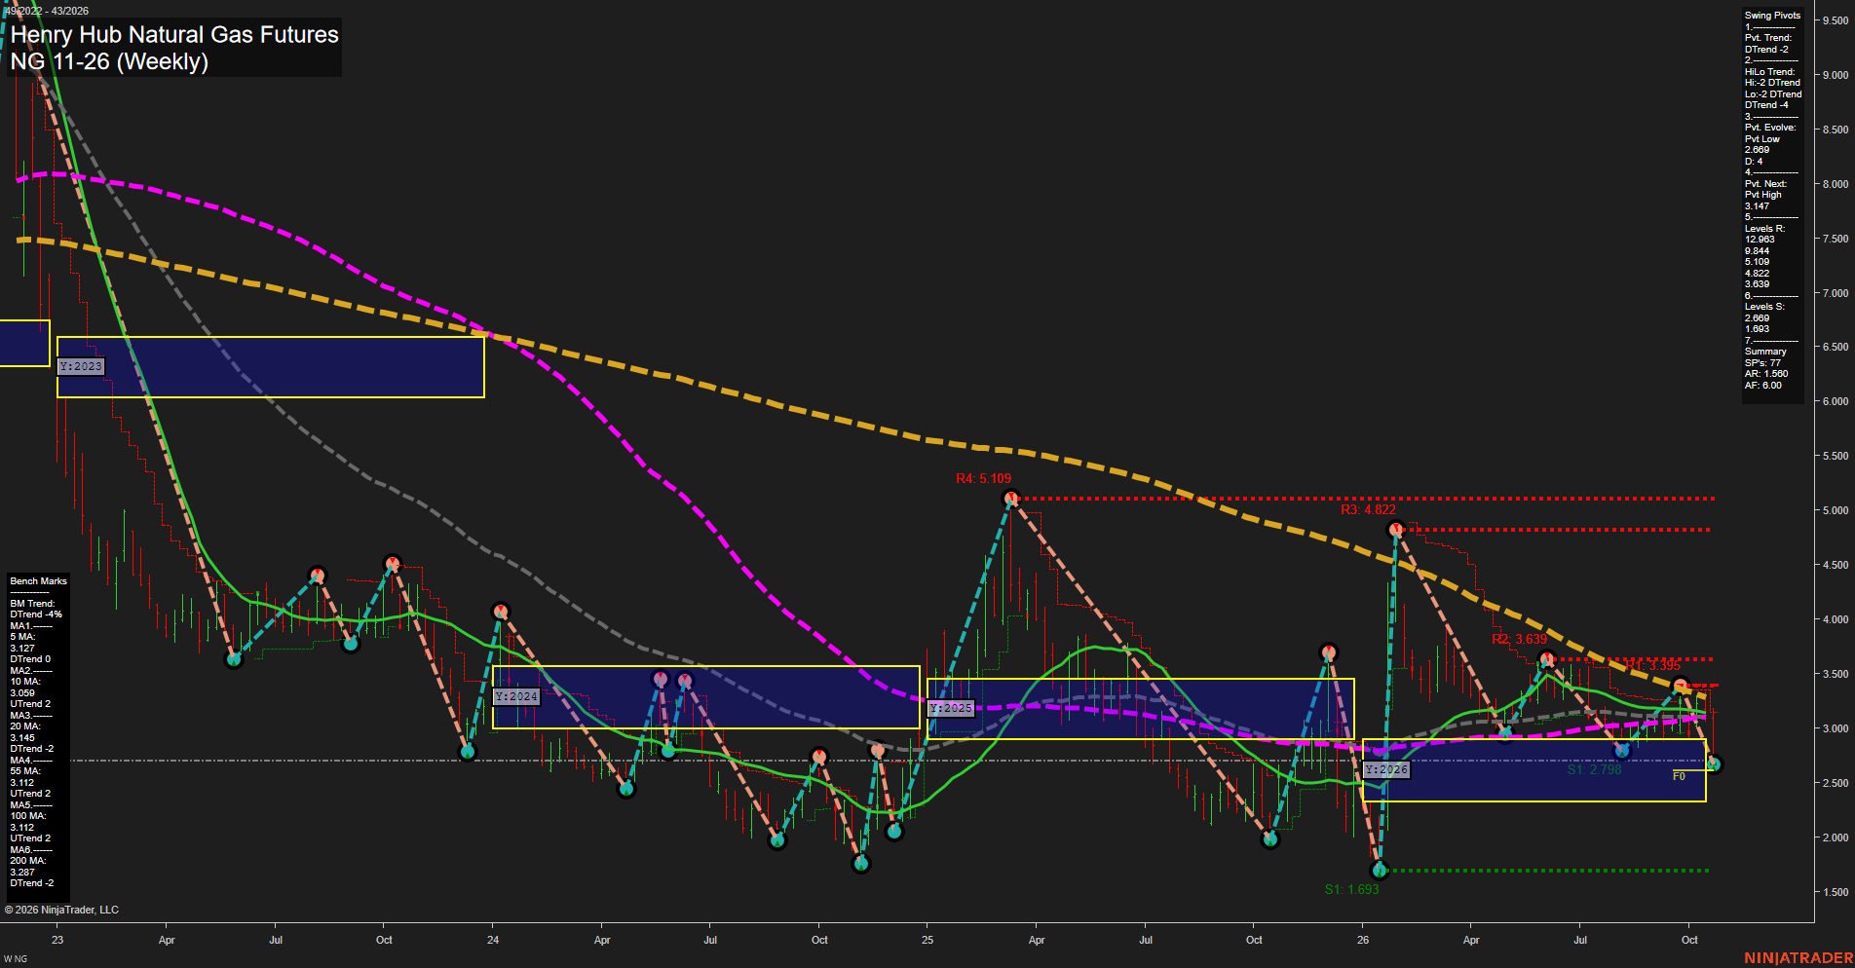Click the BM Trend: line

[32, 604]
